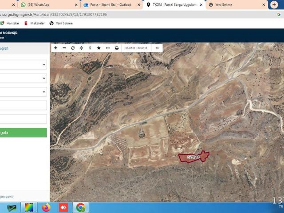Click the coordinates readout in map toolbar
Image resolution: width=284 pixels, height=213 pixels.
[x=136, y=48]
